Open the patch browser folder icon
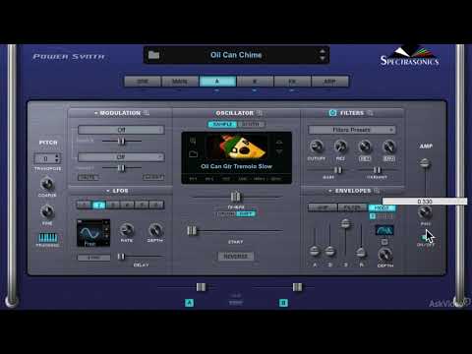The image size is (472, 354). click(x=153, y=55)
